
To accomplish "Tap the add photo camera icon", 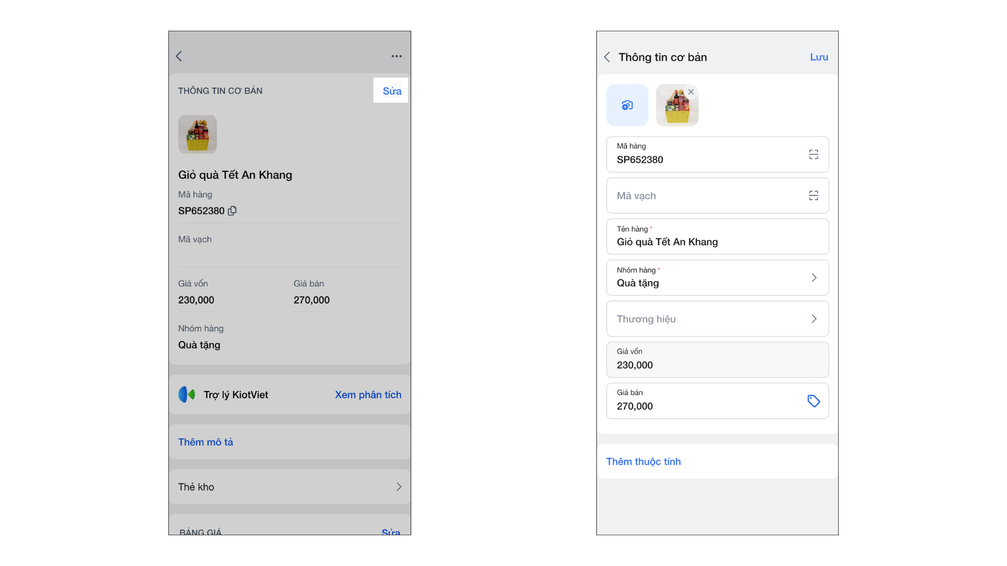I will 627,105.
